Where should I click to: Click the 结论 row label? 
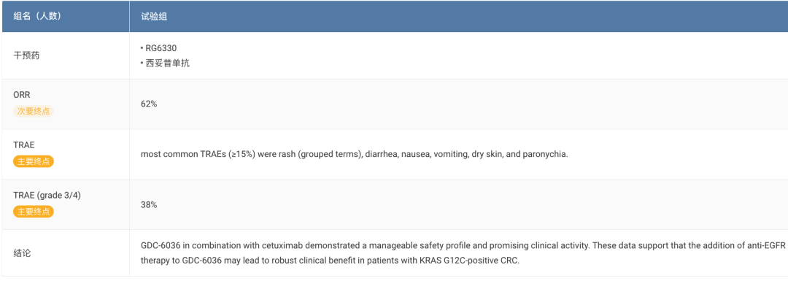[x=22, y=253]
